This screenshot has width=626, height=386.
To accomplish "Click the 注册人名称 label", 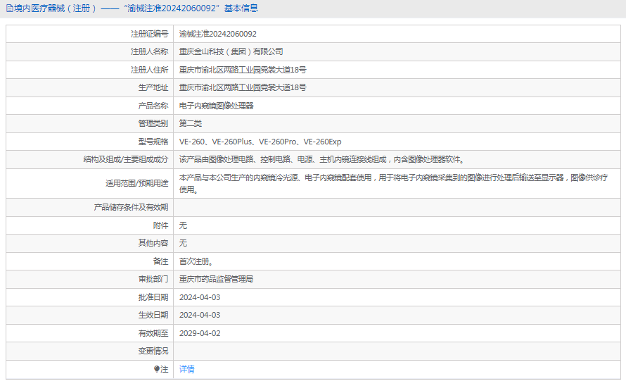I will [x=150, y=51].
